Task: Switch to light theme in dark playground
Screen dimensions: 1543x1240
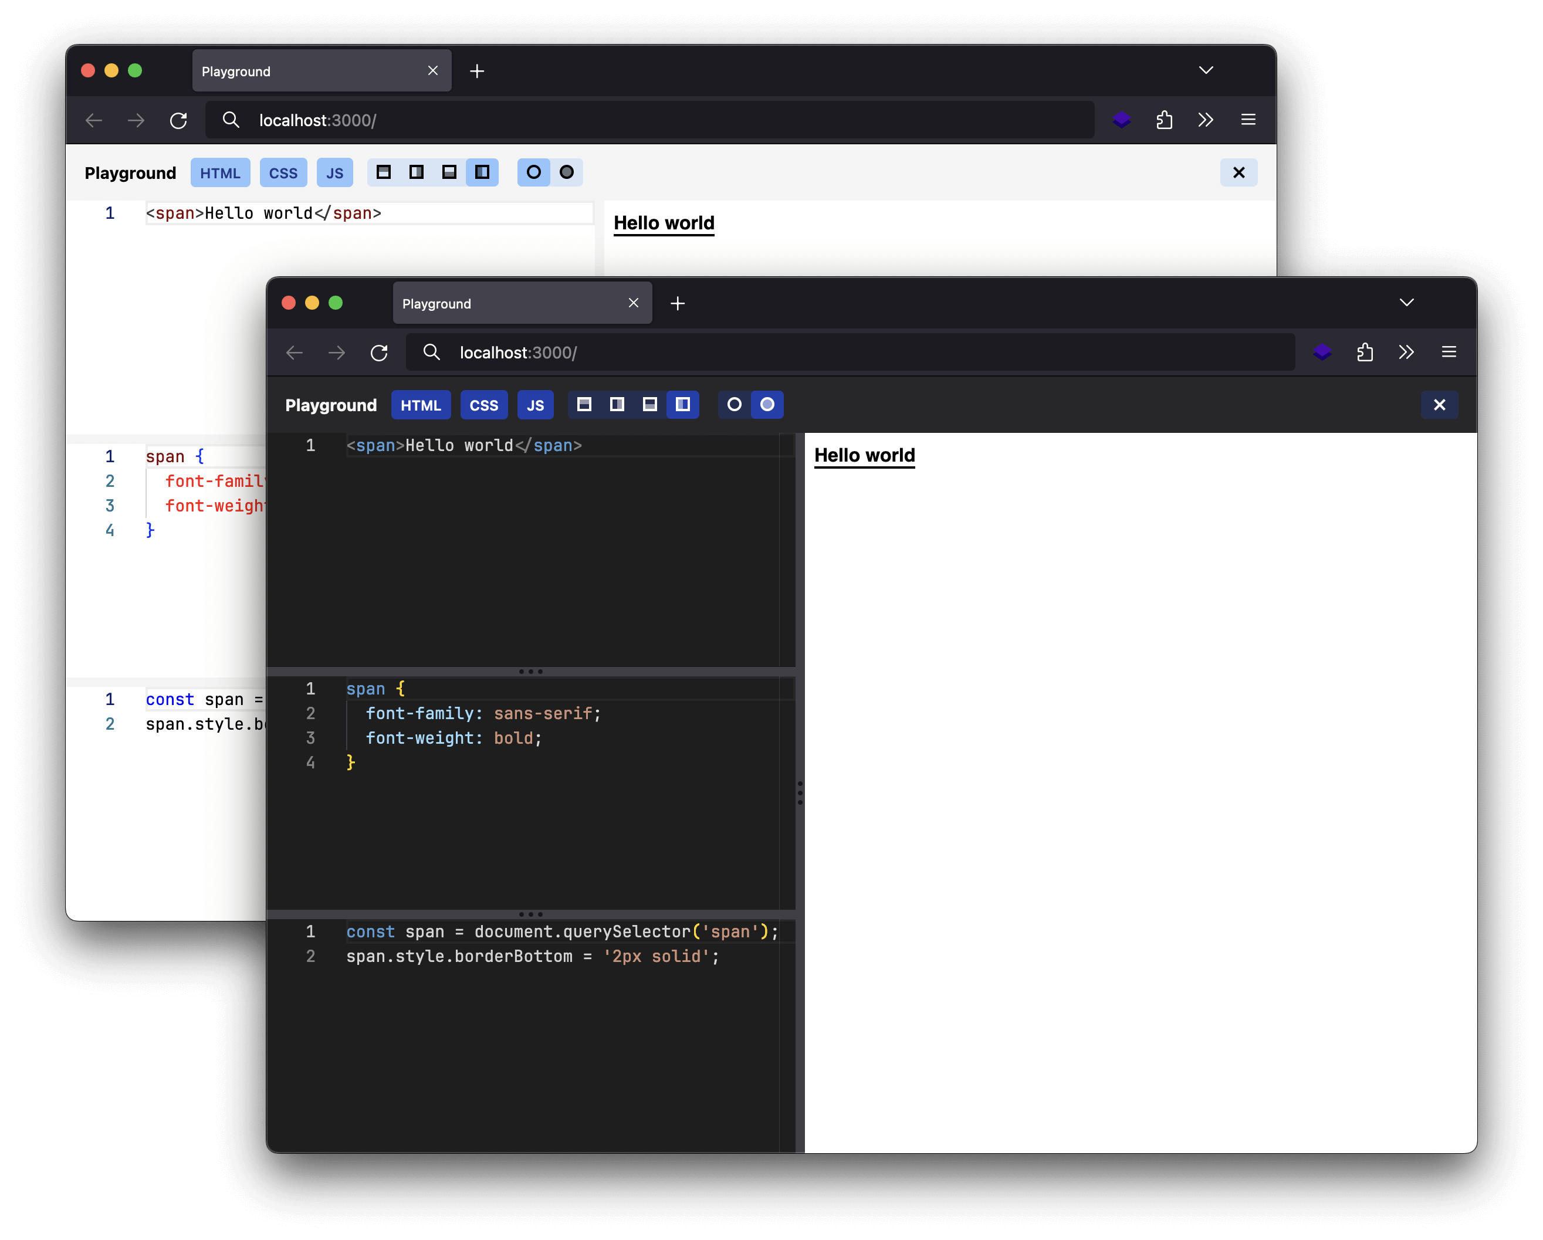Action: [x=735, y=405]
